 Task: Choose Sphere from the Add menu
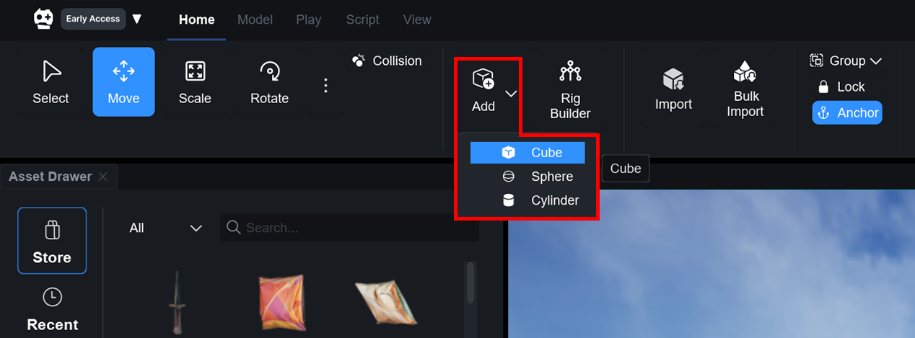pyautogui.click(x=551, y=177)
